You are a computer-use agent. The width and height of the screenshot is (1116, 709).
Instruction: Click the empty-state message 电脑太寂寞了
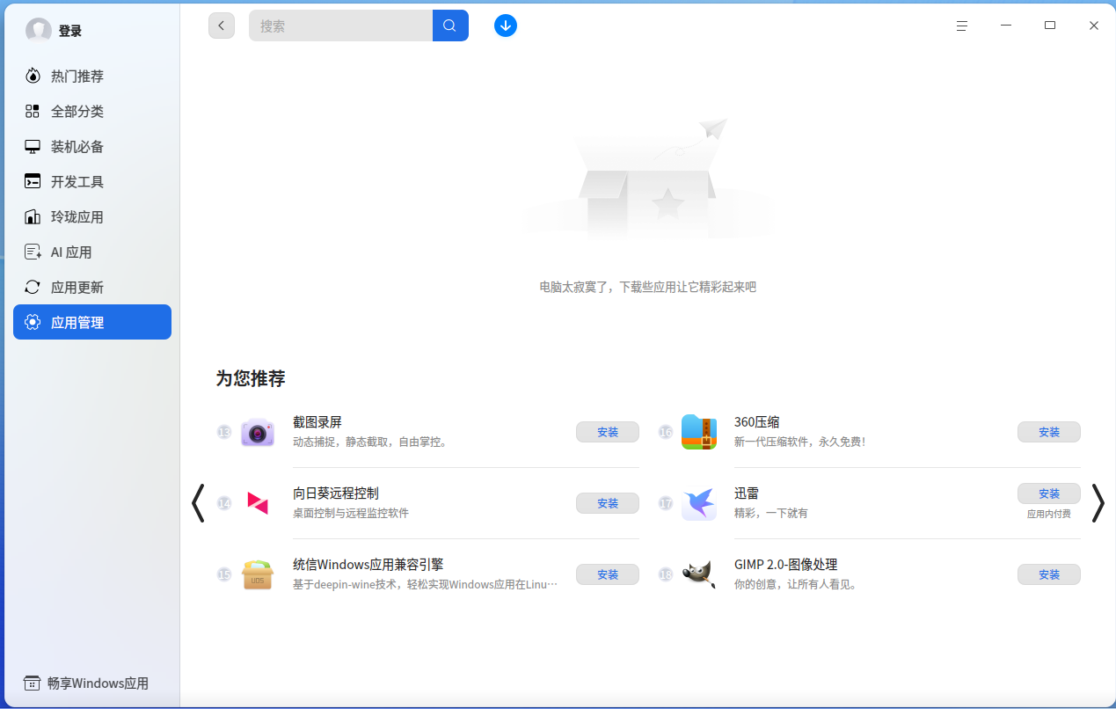pyautogui.click(x=648, y=287)
